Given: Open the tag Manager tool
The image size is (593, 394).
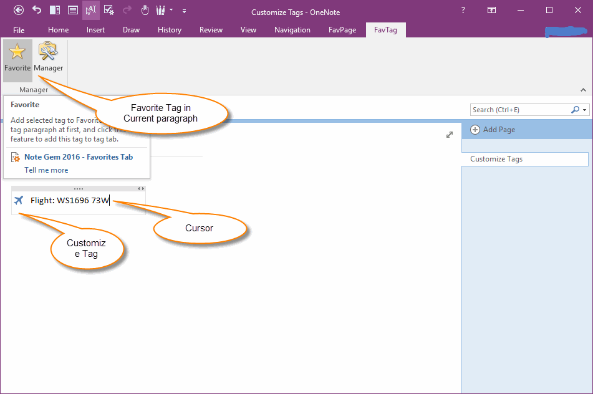Looking at the screenshot, I should point(49,57).
